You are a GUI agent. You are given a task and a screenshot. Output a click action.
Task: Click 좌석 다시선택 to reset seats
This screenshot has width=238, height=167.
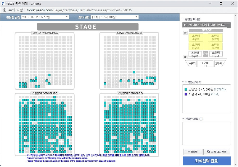(217, 152)
